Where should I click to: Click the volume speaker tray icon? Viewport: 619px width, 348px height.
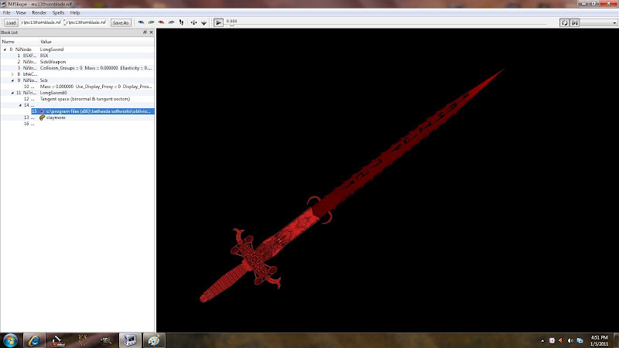tap(570, 340)
